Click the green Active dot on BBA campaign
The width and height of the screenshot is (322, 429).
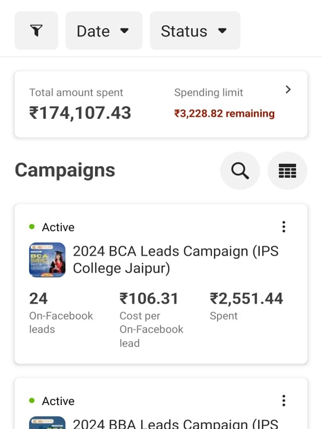pyautogui.click(x=31, y=400)
